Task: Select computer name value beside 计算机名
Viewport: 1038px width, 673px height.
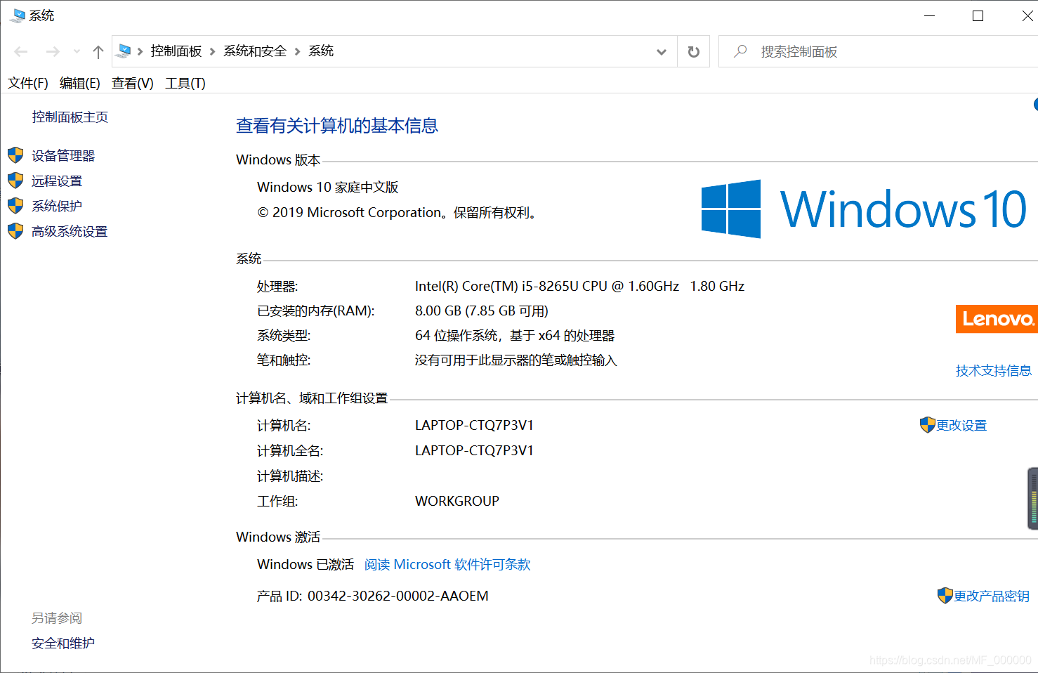Action: (475, 425)
